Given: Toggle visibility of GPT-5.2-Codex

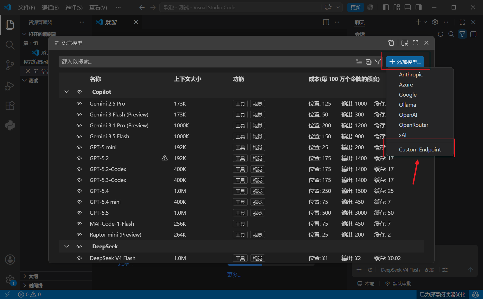Looking at the screenshot, I should (x=79, y=169).
